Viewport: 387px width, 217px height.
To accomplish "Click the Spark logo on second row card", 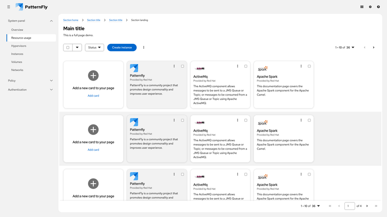I will pos(263,122).
